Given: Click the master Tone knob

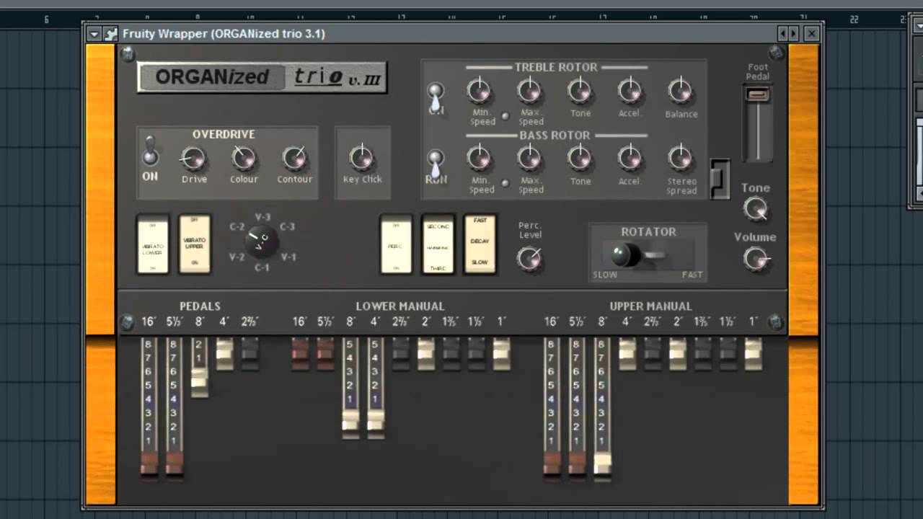Looking at the screenshot, I should (755, 210).
